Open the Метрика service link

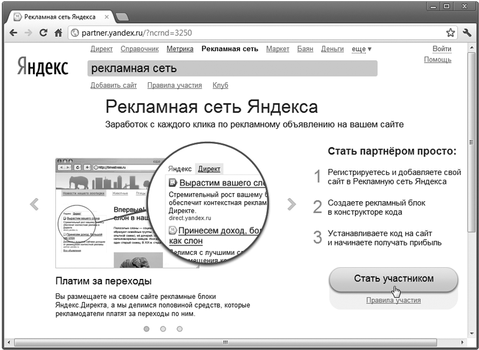[x=180, y=49]
